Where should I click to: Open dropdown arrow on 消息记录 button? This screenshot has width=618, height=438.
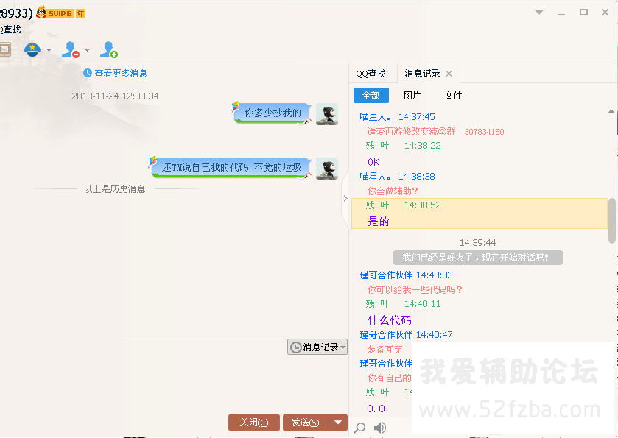(x=343, y=347)
